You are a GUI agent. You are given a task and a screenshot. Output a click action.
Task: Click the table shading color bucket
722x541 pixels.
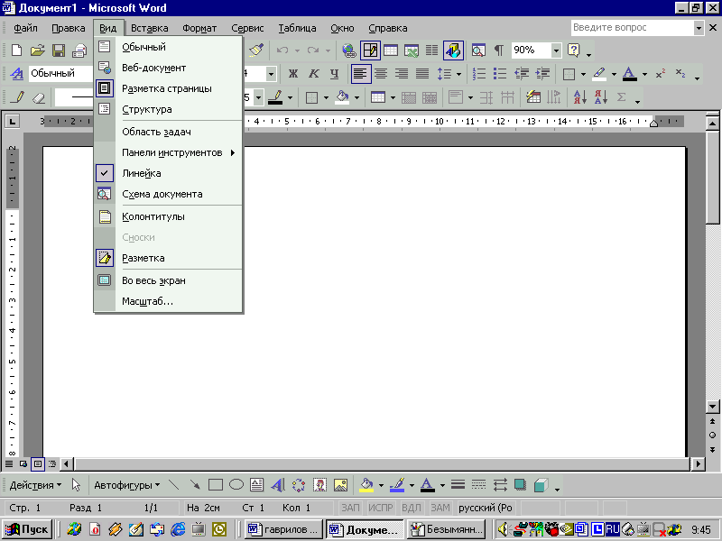point(342,97)
